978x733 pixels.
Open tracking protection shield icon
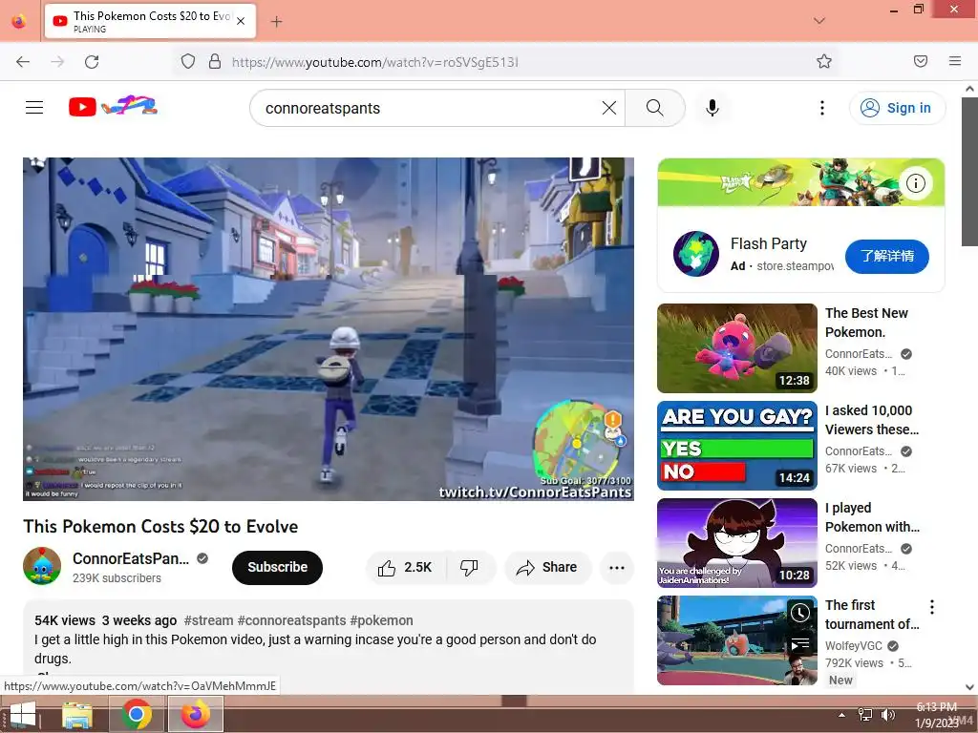[188, 62]
